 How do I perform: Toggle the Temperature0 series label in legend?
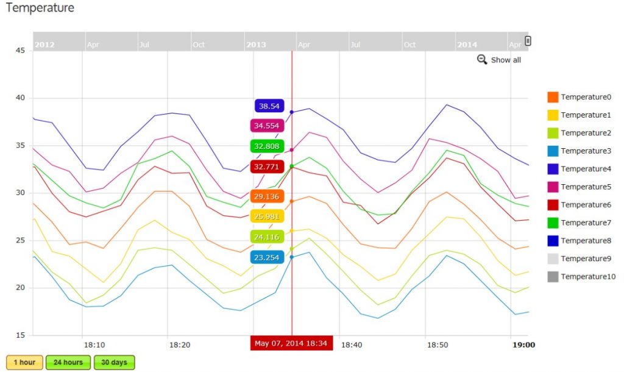pos(586,97)
